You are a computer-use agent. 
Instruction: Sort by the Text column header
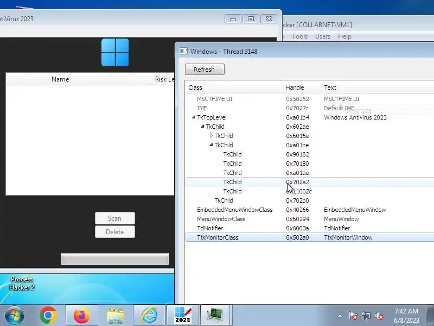click(378, 87)
